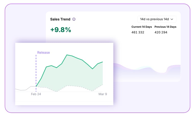Click the Release label on the chart
Viewport: 196px width, 118px height.
(43, 53)
